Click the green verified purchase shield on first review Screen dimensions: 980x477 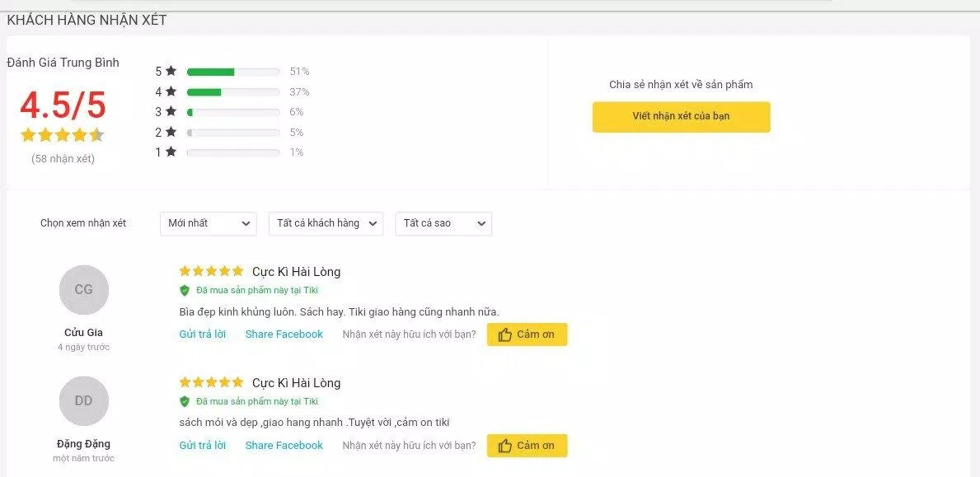[183, 290]
